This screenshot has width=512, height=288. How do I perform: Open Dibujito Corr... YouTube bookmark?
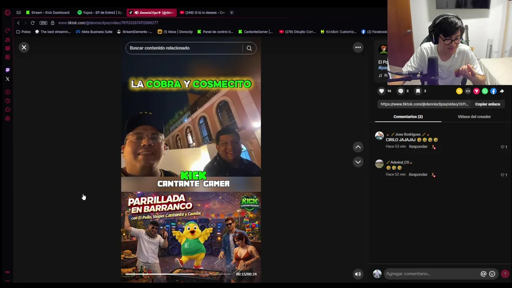tap(297, 32)
